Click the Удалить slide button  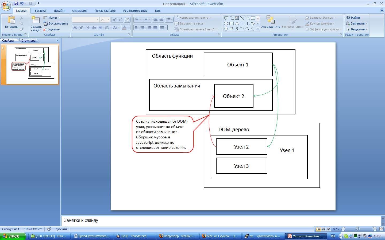point(52,29)
